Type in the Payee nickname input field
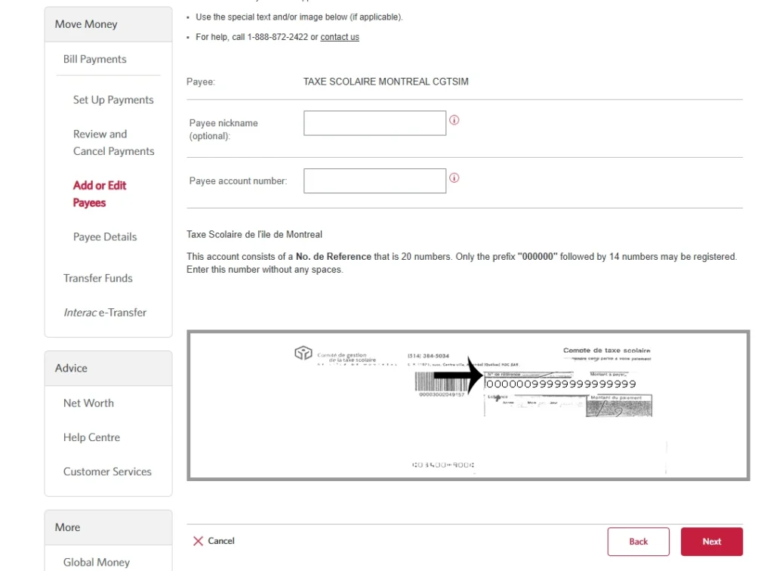The height and width of the screenshot is (571, 773). pyautogui.click(x=374, y=123)
